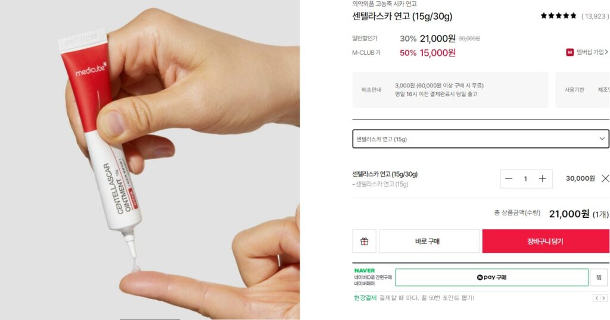Screen dimensions: 610x320
Task: Open the 멤버십 가입 link
Action: (x=592, y=52)
